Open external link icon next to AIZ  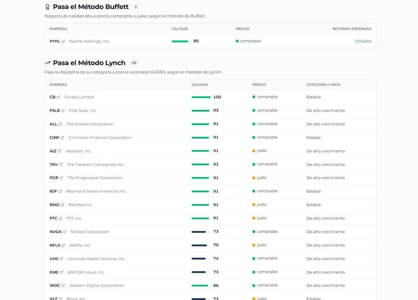click(59, 151)
